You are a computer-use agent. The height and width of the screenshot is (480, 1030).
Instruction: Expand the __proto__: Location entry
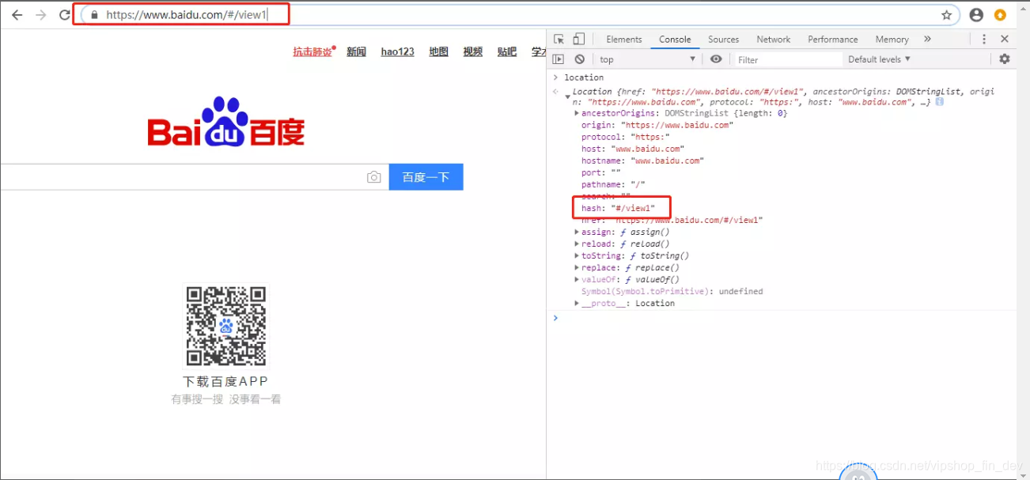(x=577, y=303)
